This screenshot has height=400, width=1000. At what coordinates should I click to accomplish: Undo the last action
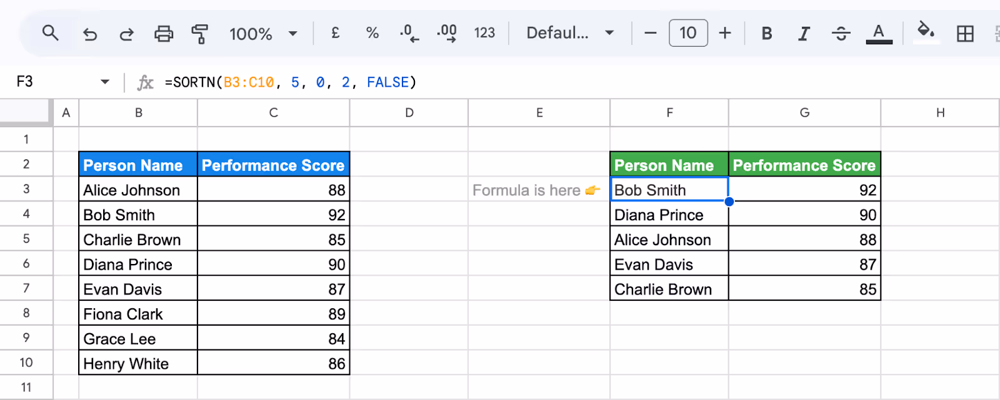(x=90, y=34)
